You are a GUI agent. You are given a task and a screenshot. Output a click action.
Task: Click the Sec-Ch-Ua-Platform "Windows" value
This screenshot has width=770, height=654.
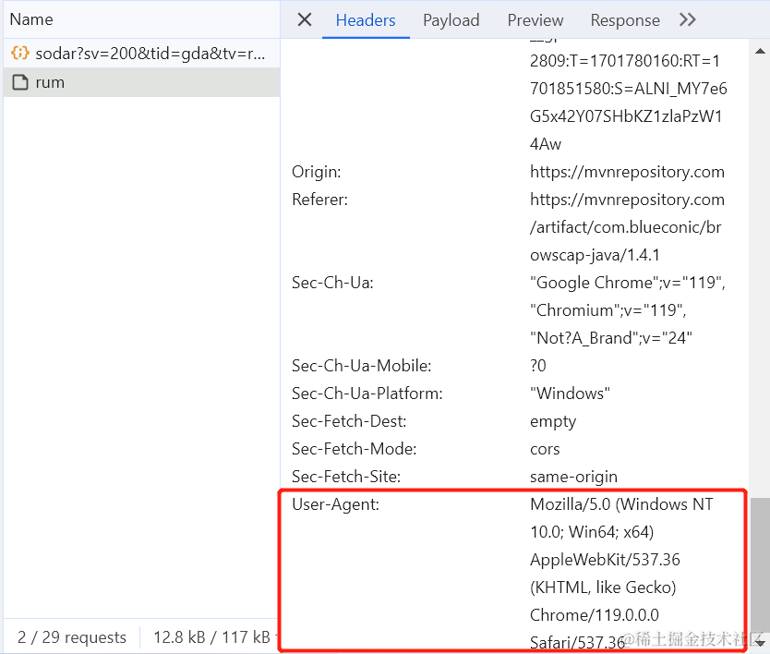(x=570, y=394)
